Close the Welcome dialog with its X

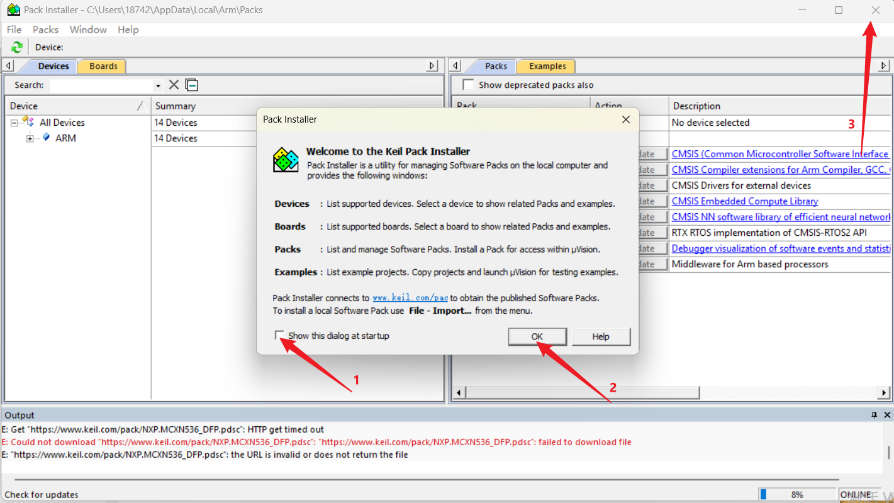[625, 119]
